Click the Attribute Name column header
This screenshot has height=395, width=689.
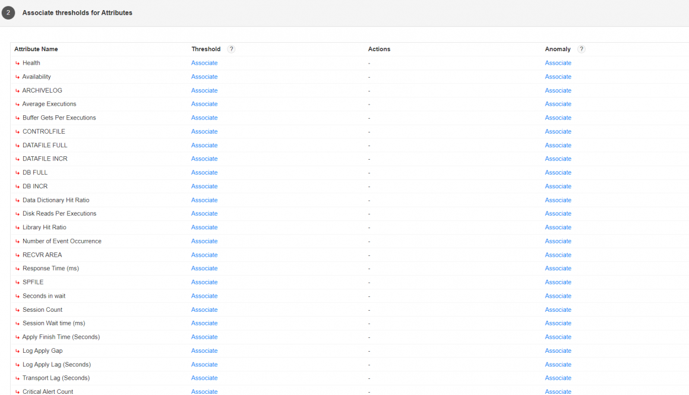coord(36,49)
